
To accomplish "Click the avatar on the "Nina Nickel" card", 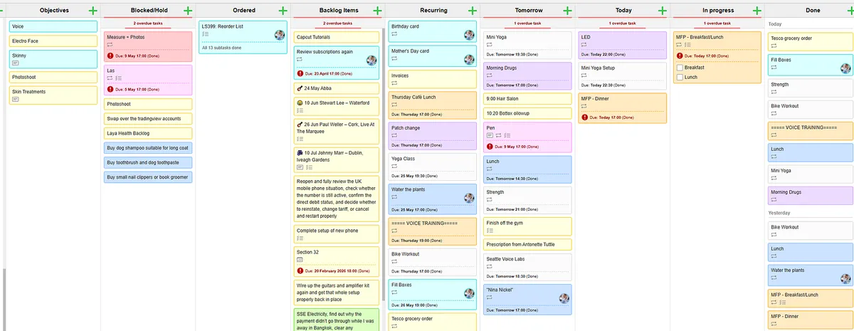I will click(564, 298).
